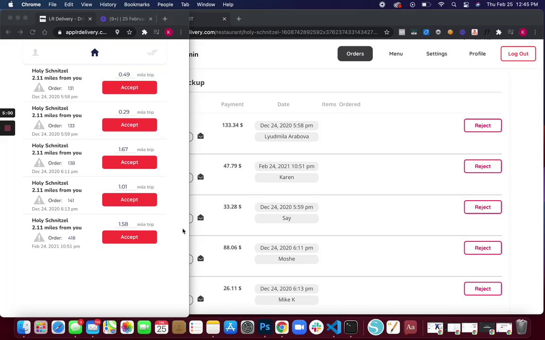The width and height of the screenshot is (545, 340).
Task: Click Wi-Fi status icon
Action: (x=441, y=5)
